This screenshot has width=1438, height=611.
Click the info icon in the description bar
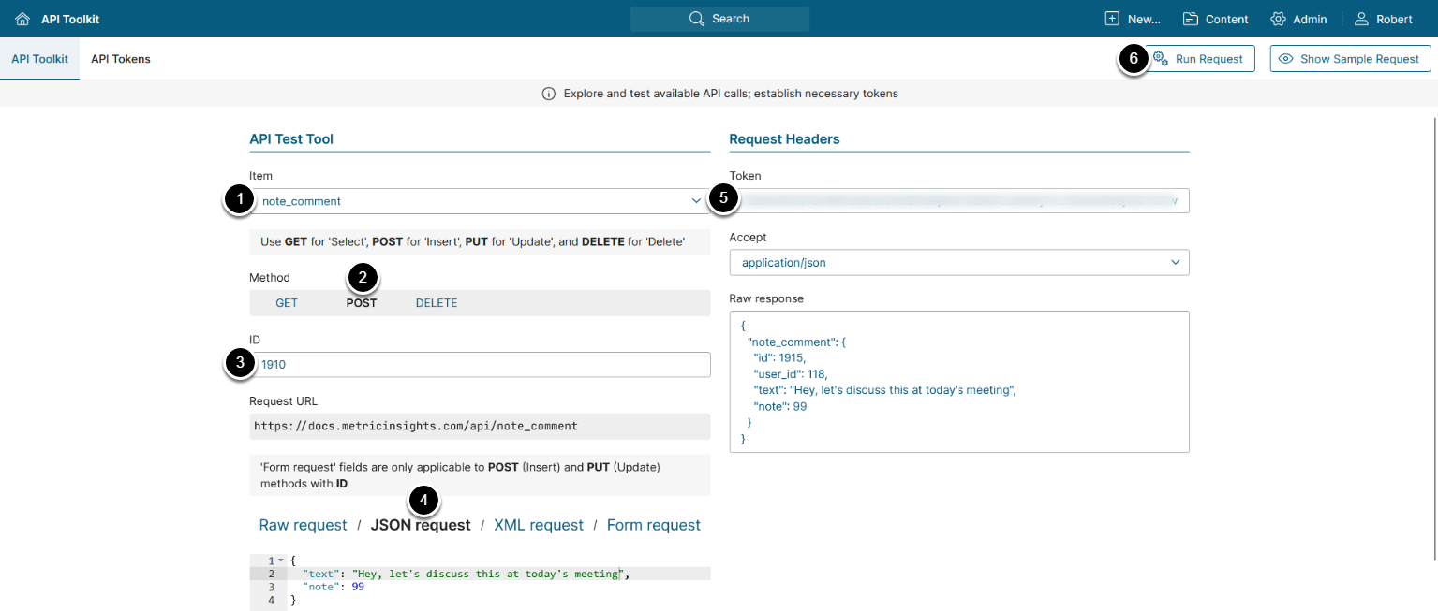(x=549, y=94)
